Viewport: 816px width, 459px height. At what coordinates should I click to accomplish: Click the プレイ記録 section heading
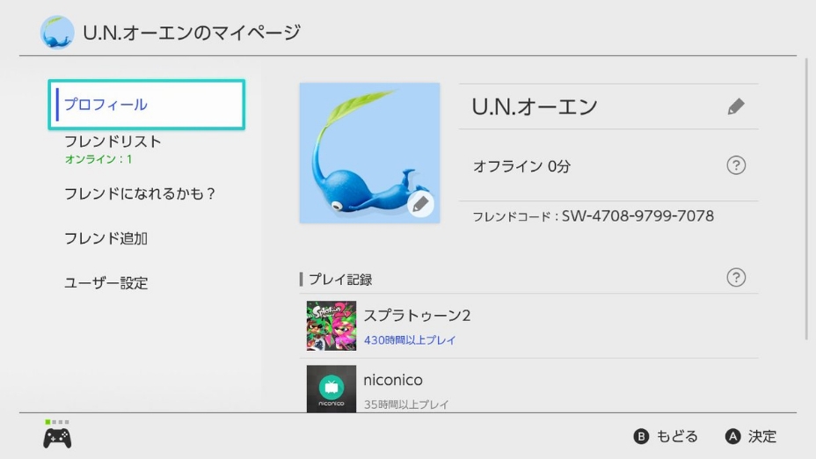pos(340,280)
